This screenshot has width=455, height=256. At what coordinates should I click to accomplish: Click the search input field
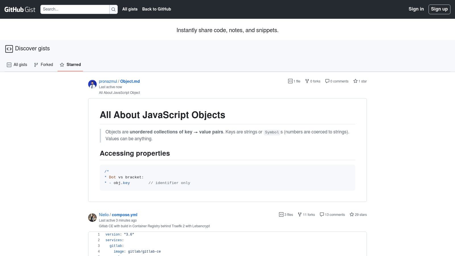(x=75, y=9)
